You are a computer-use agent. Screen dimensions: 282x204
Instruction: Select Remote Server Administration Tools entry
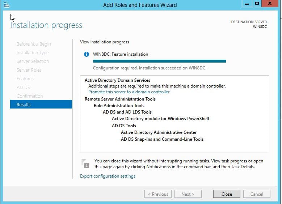click(x=120, y=99)
